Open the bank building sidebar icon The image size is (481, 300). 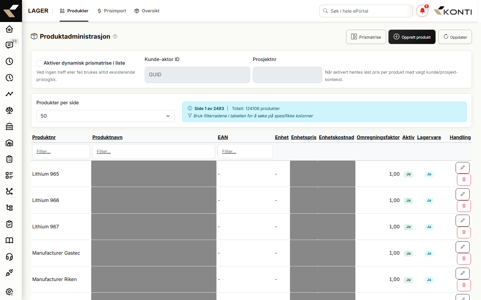point(9,127)
